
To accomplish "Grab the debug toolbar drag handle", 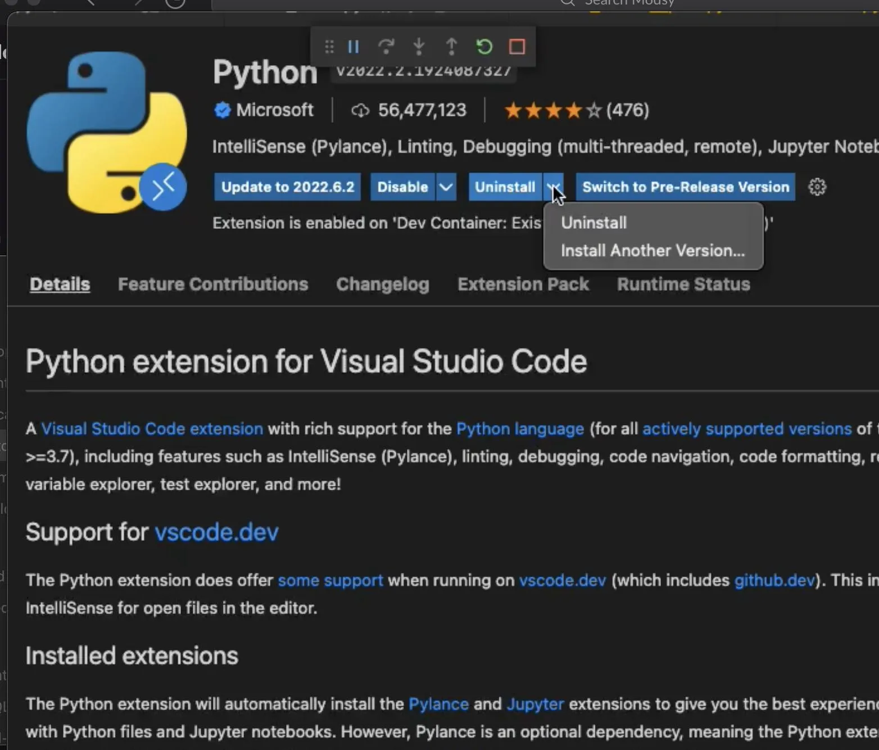I will pos(329,47).
